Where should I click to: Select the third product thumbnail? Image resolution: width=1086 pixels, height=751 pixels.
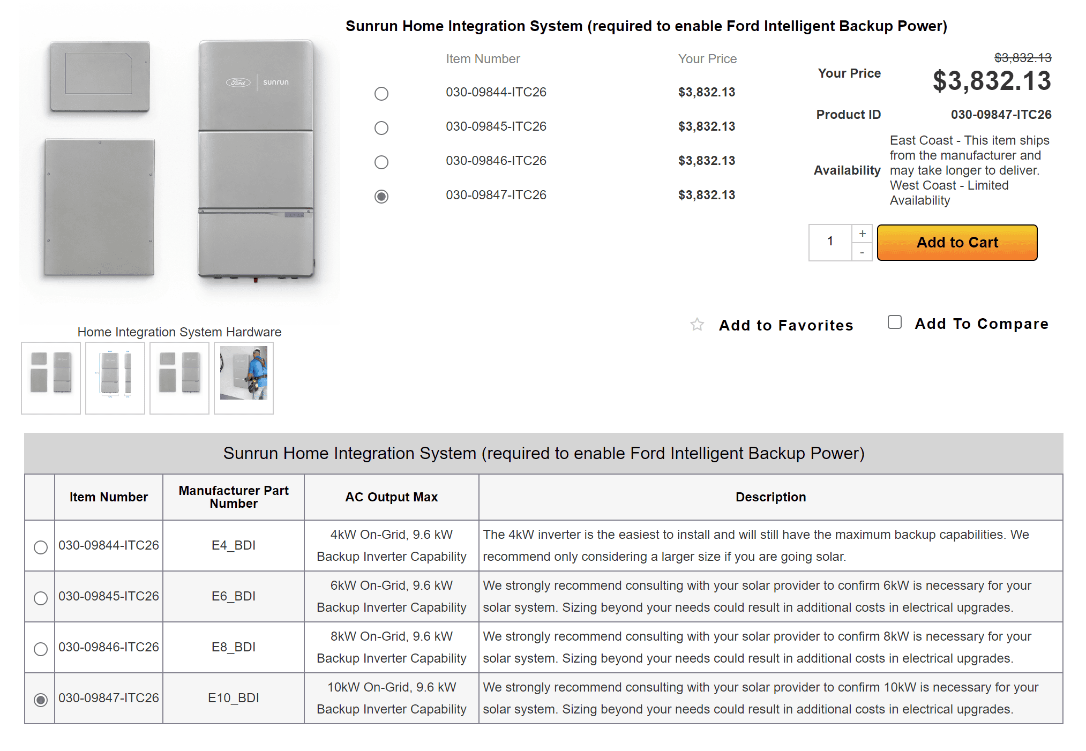tap(179, 378)
